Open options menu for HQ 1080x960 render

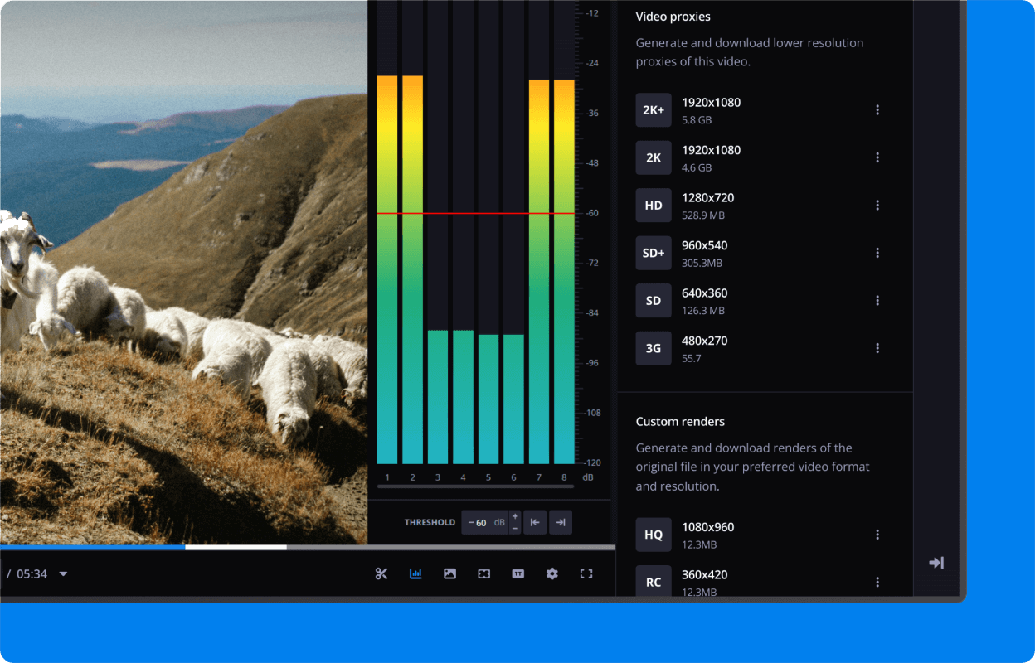point(877,535)
